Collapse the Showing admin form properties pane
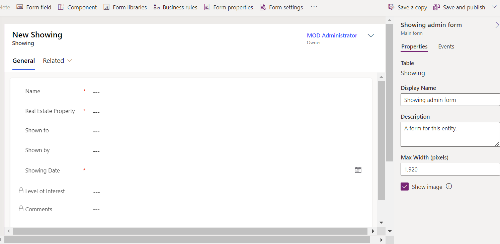The width and height of the screenshot is (500, 244). coord(497,25)
